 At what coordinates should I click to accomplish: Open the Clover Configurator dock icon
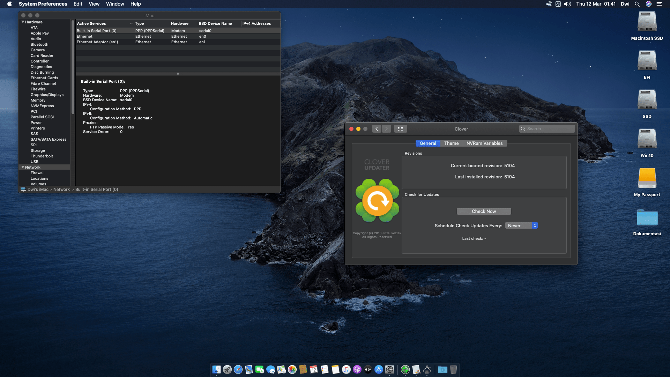pos(405,369)
